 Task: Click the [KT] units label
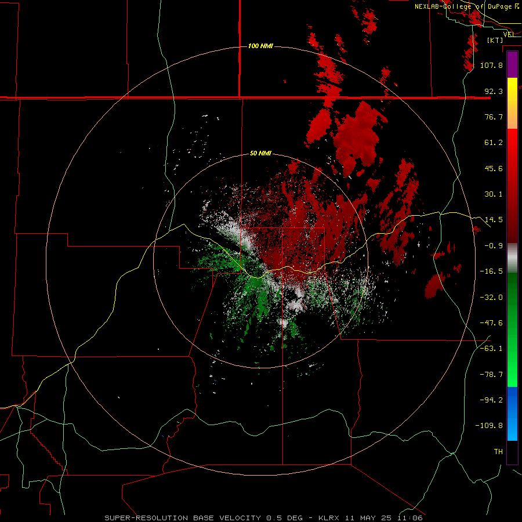495,40
